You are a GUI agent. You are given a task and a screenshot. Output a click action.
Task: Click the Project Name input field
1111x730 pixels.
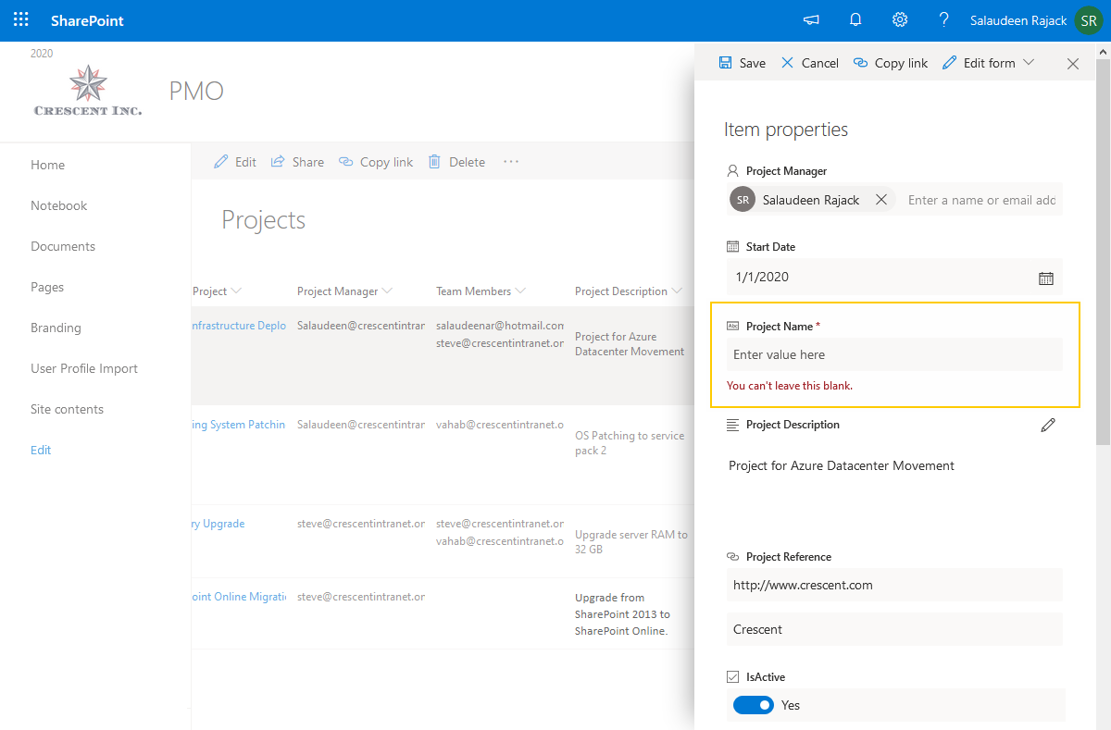point(893,354)
